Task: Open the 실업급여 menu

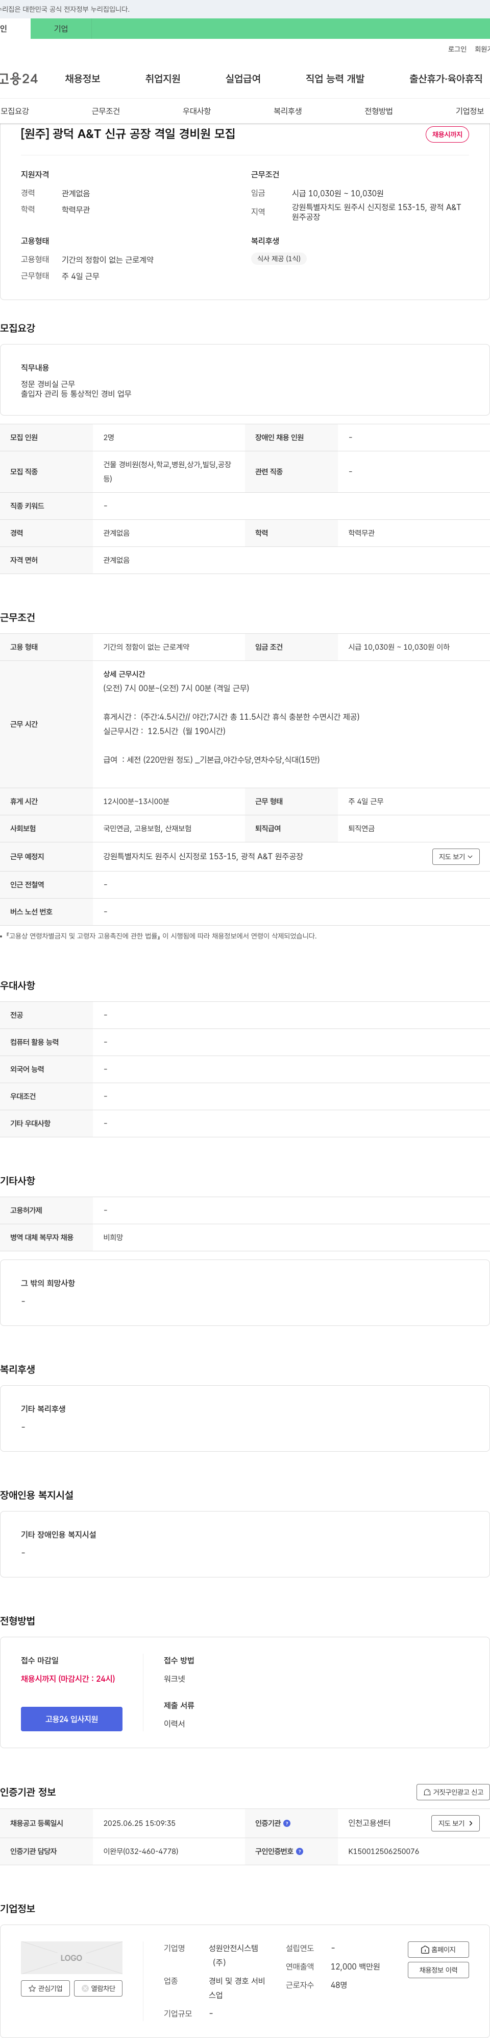Action: coord(242,78)
